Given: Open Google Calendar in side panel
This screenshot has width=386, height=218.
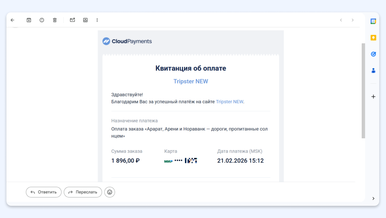Looking at the screenshot, I should (373, 21).
